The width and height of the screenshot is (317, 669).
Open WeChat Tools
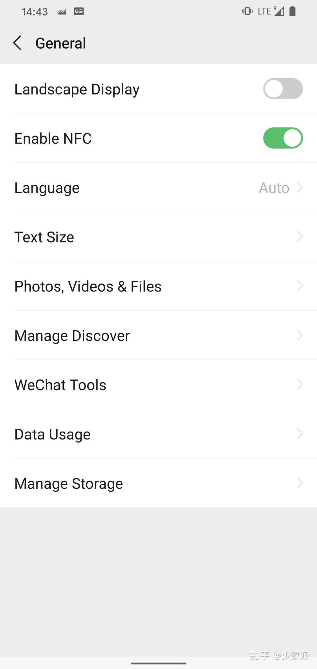60,385
